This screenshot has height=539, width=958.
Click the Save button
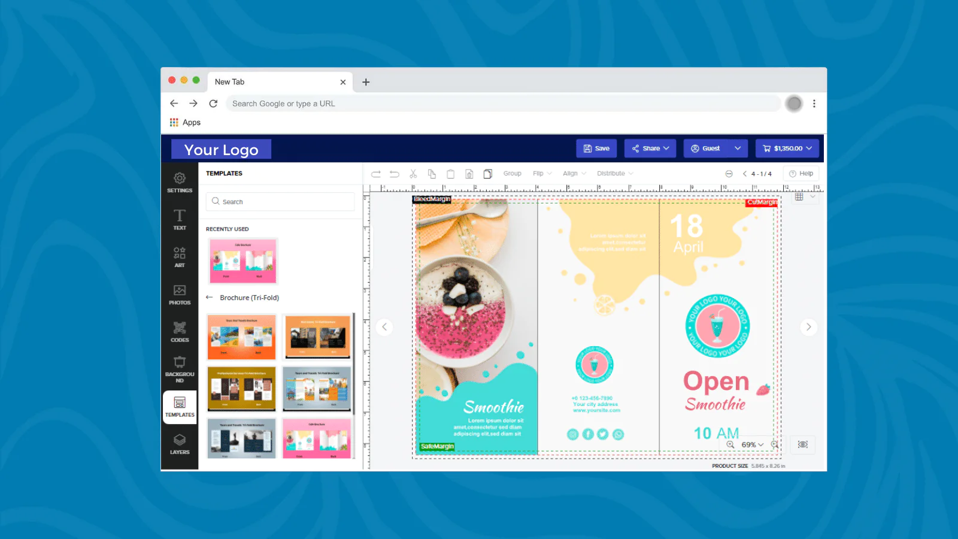pos(596,149)
